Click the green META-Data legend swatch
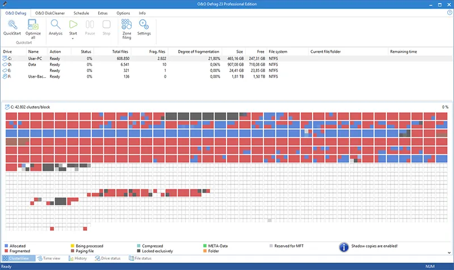 tap(205, 246)
